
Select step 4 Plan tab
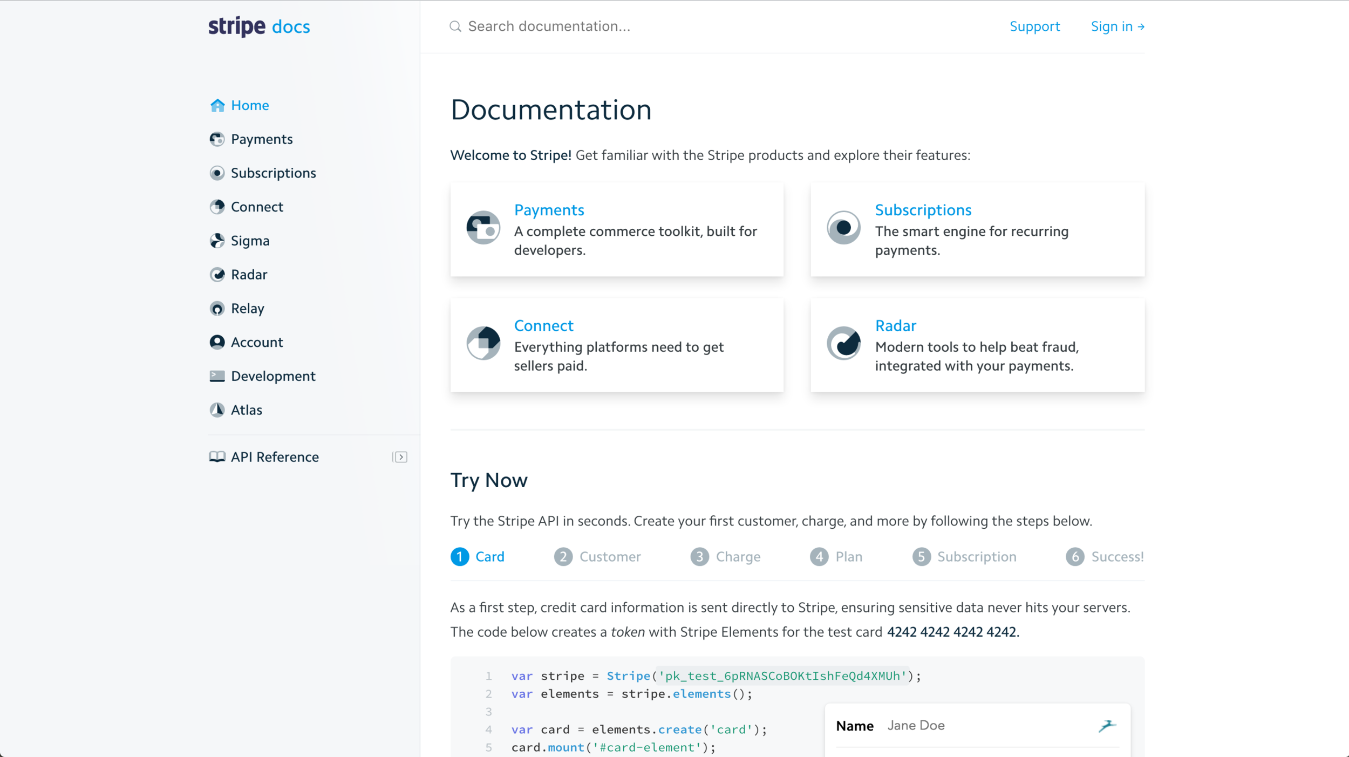[836, 556]
